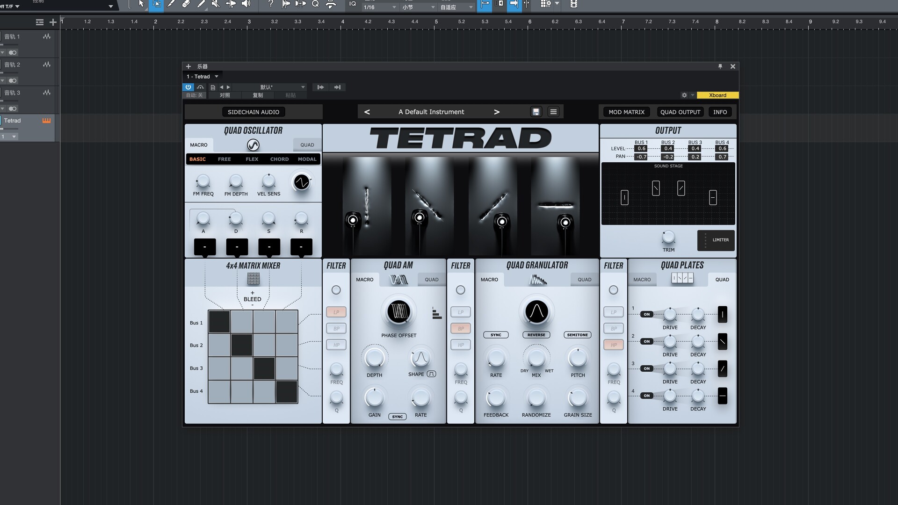Click the Quad Plates orientation icon
The image size is (898, 505).
(x=682, y=279)
